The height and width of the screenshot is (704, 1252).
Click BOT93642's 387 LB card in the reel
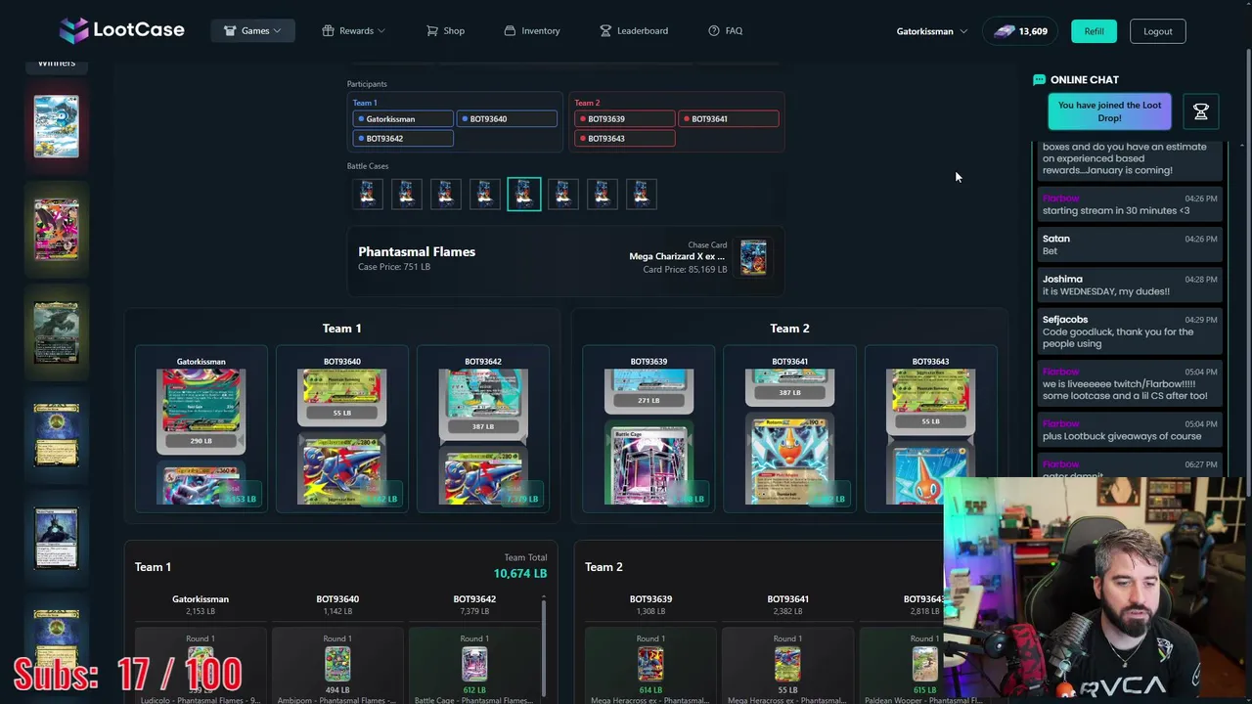(x=482, y=404)
